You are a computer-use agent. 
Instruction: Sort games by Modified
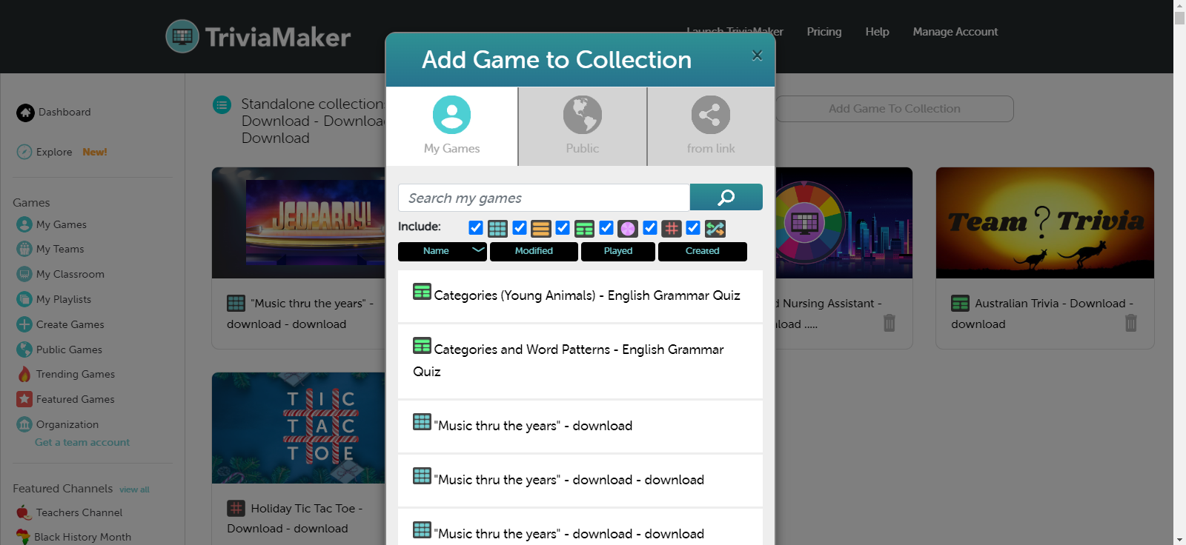click(534, 251)
